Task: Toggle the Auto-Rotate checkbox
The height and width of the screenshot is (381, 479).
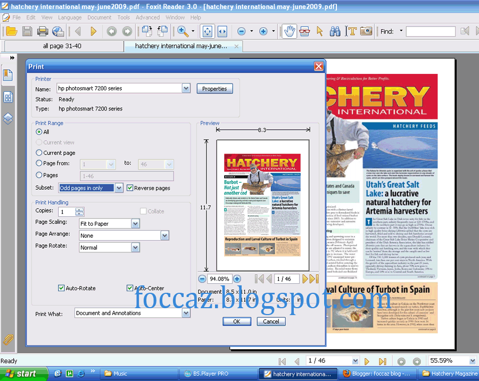Action: tap(61, 288)
